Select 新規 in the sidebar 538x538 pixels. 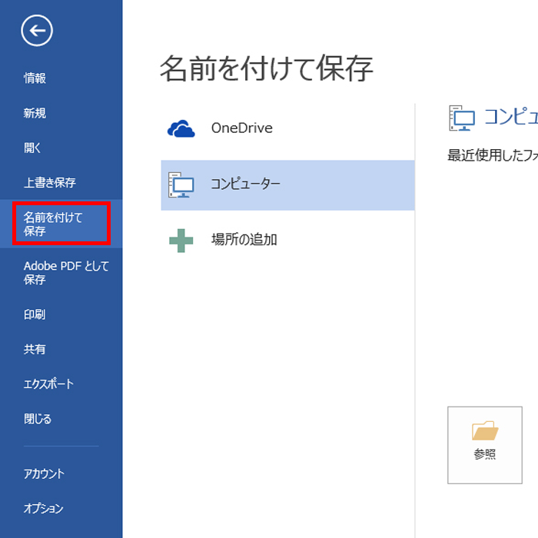(35, 113)
